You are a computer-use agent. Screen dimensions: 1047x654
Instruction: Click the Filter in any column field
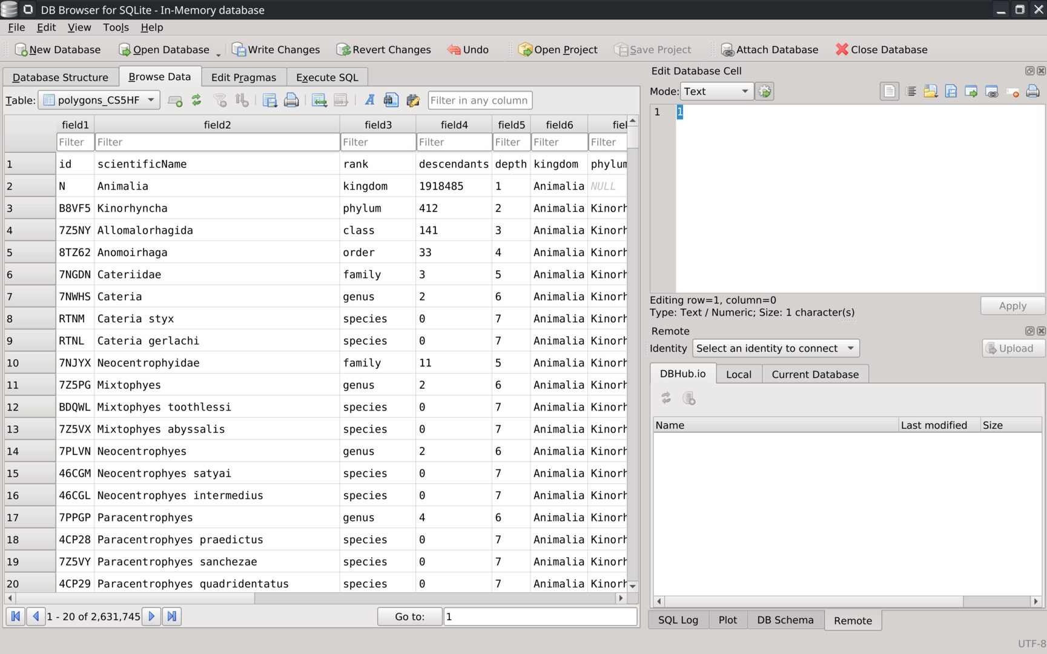[480, 101]
